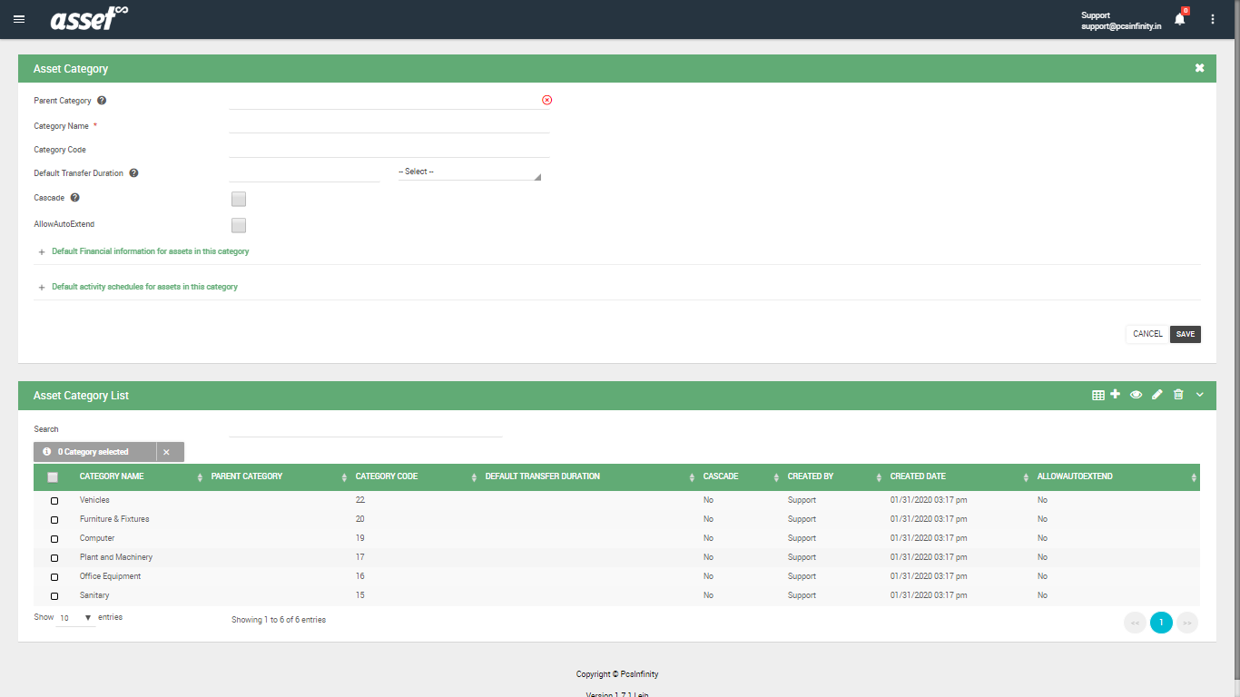Check the Computer row checkbox

[x=54, y=539]
